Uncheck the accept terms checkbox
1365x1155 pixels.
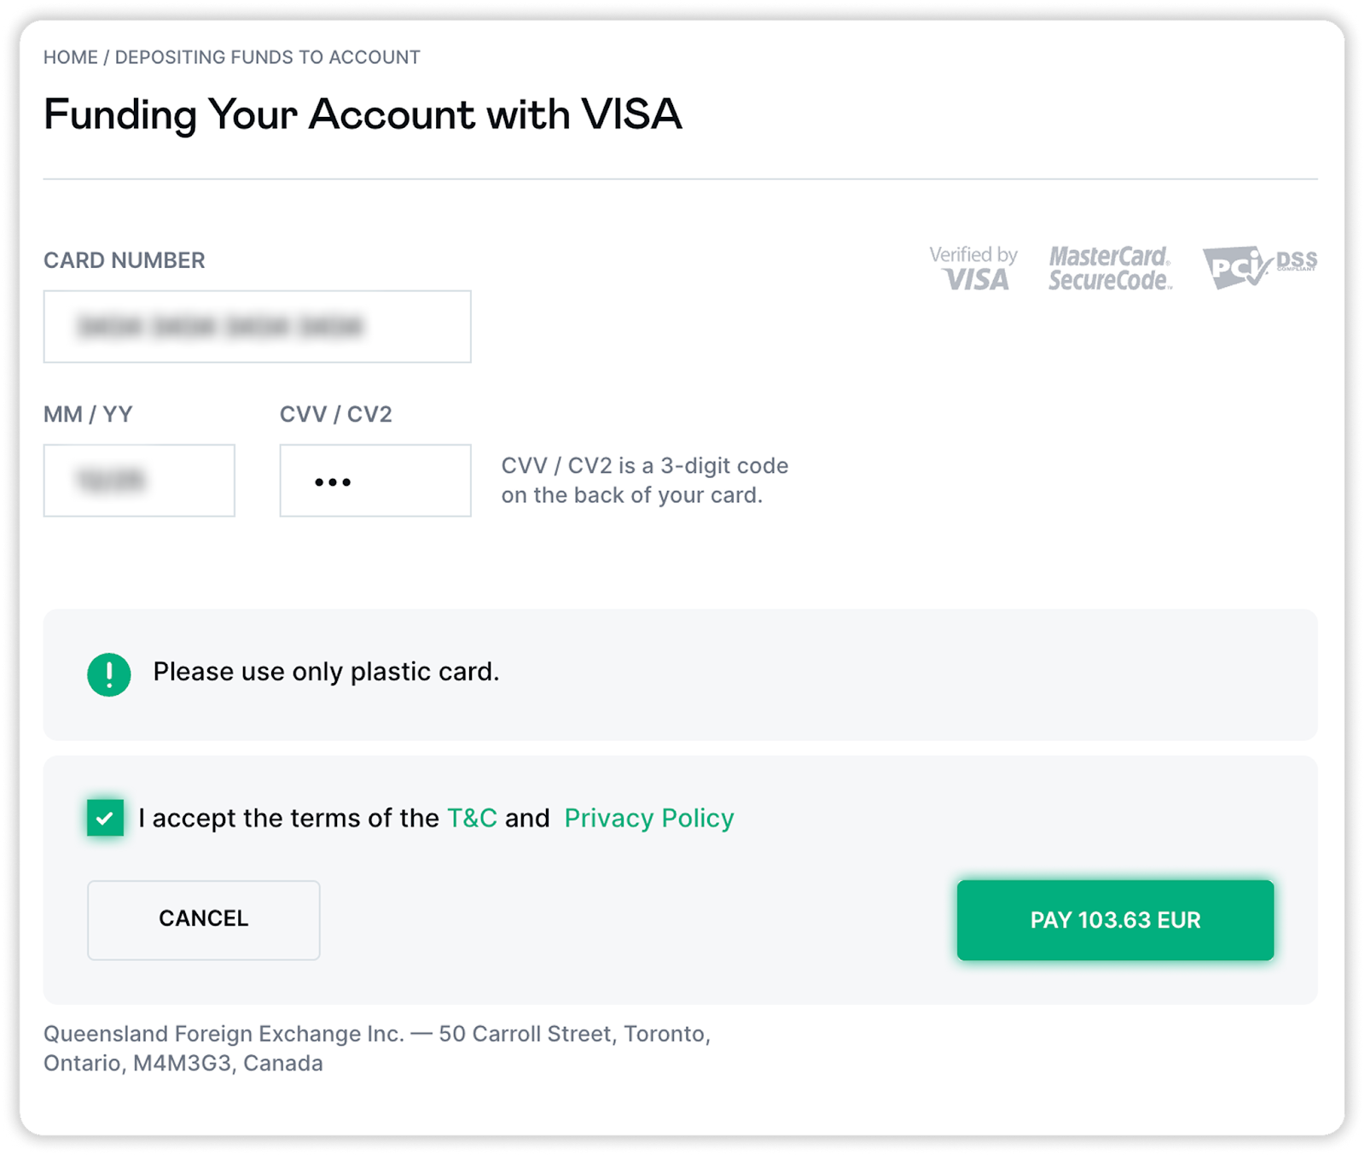105,818
